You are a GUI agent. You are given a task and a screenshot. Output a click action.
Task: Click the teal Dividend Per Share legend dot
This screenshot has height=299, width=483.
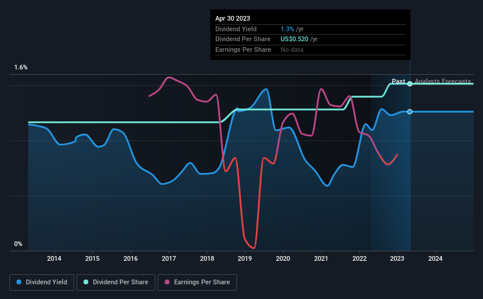coord(86,282)
